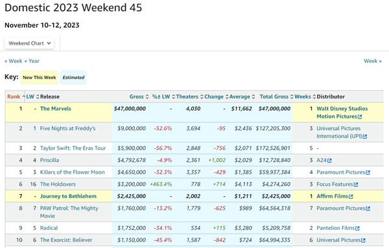This screenshot has height=248, width=389.
Task: Click the $47,000,000 gross for The Marvels
Action: [x=130, y=109]
